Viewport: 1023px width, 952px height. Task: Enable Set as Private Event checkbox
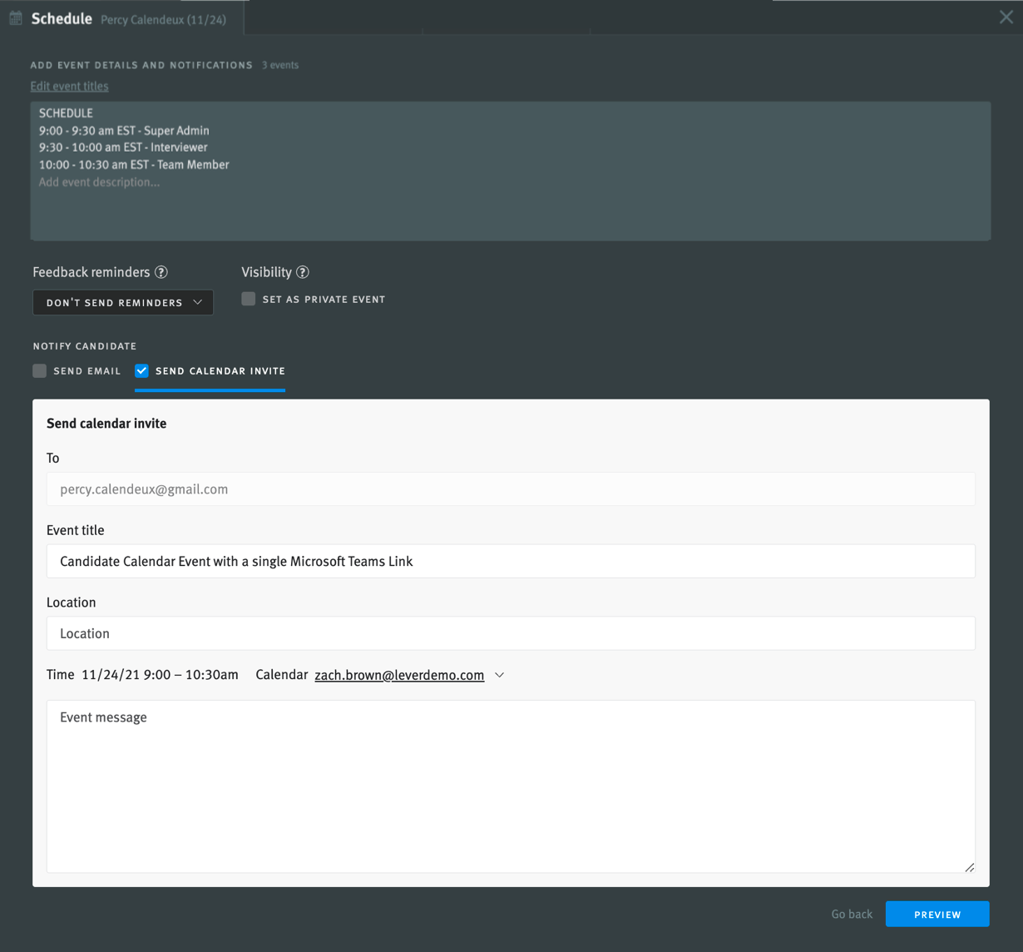pyautogui.click(x=249, y=299)
